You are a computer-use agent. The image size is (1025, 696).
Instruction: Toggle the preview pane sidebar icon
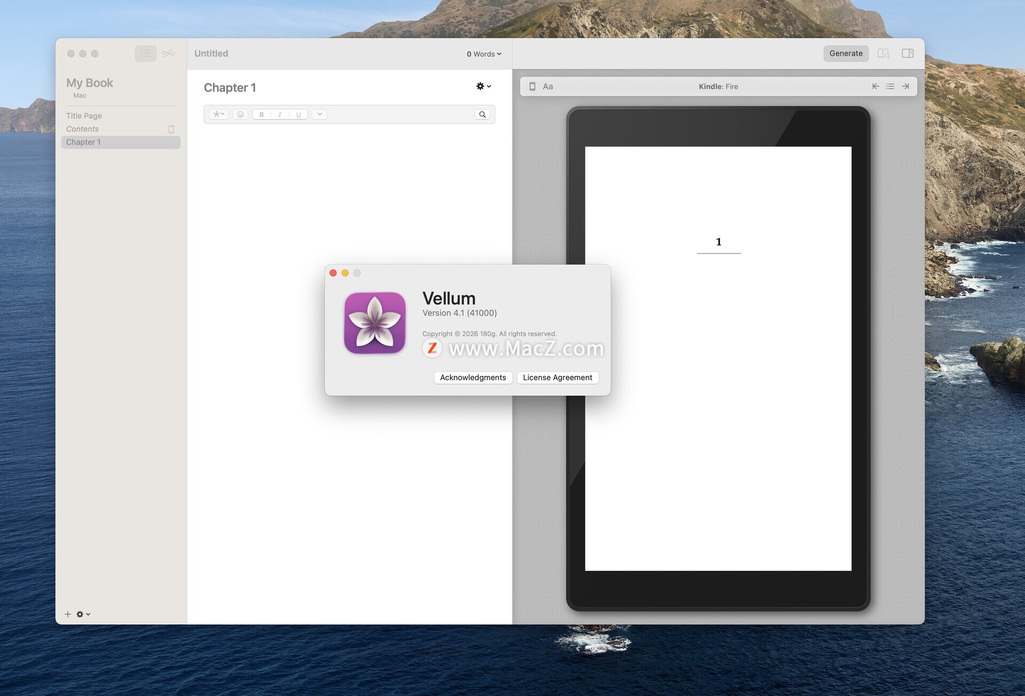point(907,53)
